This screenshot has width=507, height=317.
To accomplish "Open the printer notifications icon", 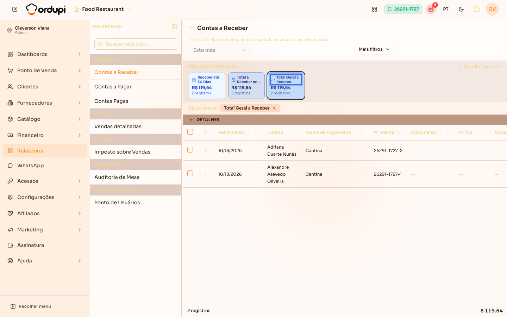I will (431, 9).
